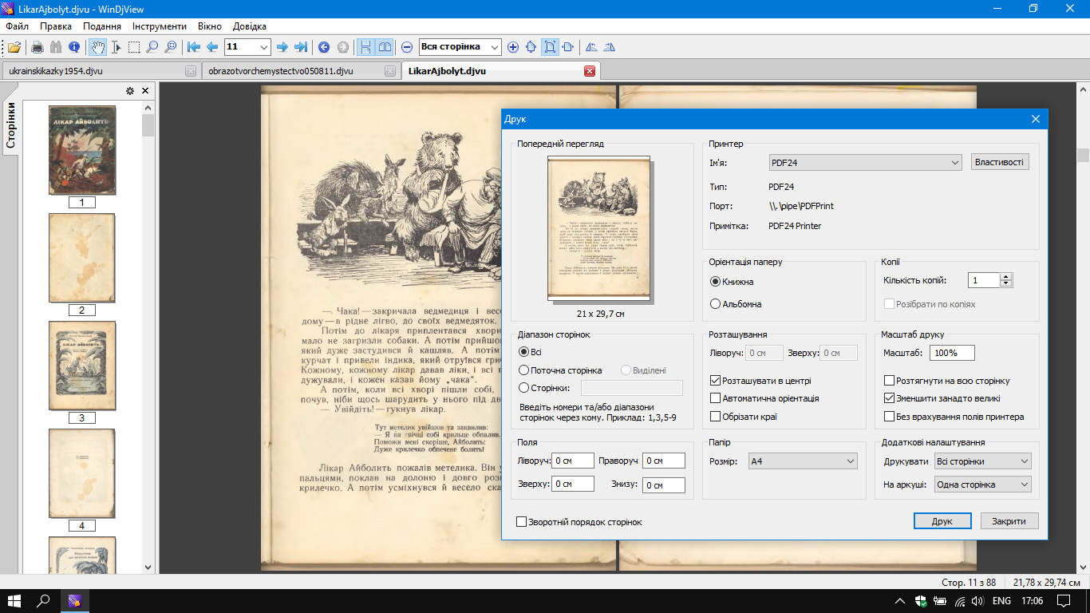Navigate back with the blue round arrow

click(324, 47)
